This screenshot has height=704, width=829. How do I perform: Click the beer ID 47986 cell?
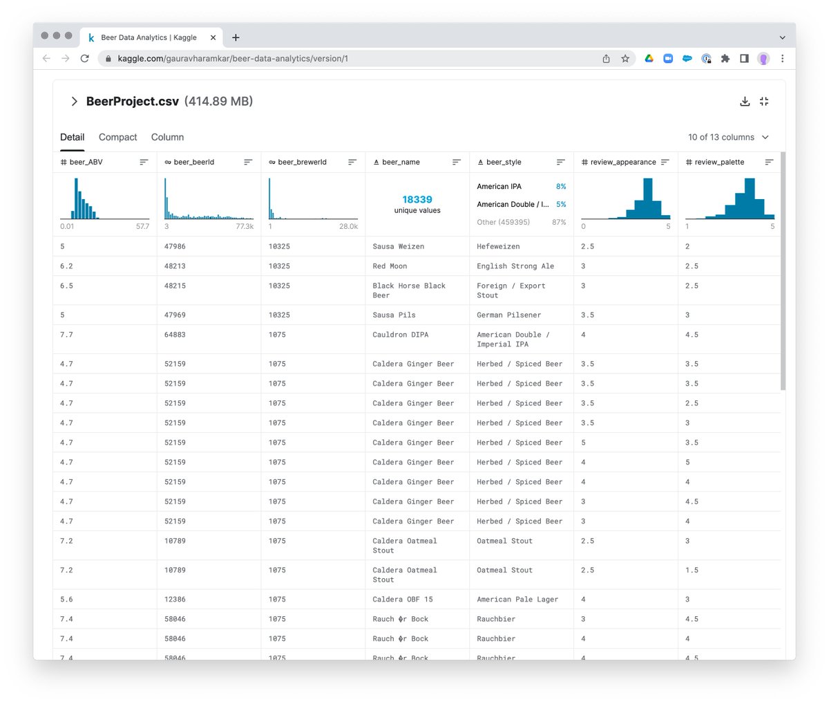(x=209, y=246)
